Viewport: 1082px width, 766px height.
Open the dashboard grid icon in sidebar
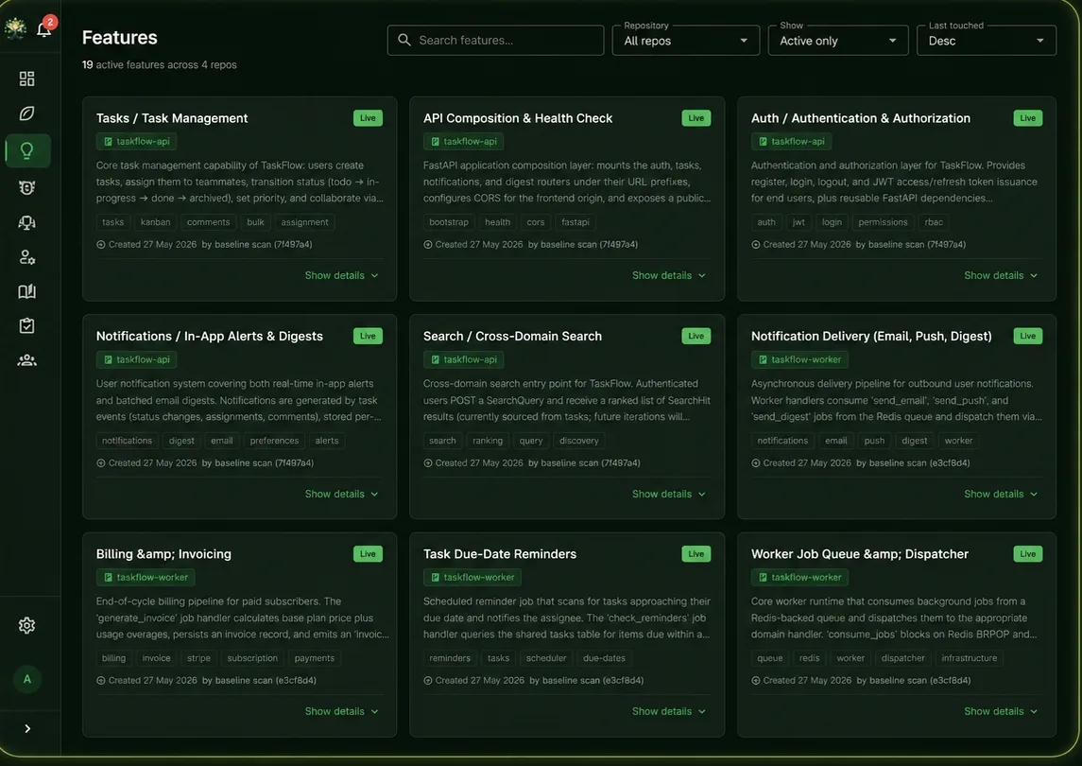[x=26, y=78]
